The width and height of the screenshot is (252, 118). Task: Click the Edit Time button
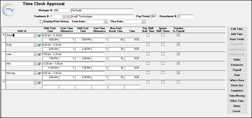[237, 29]
